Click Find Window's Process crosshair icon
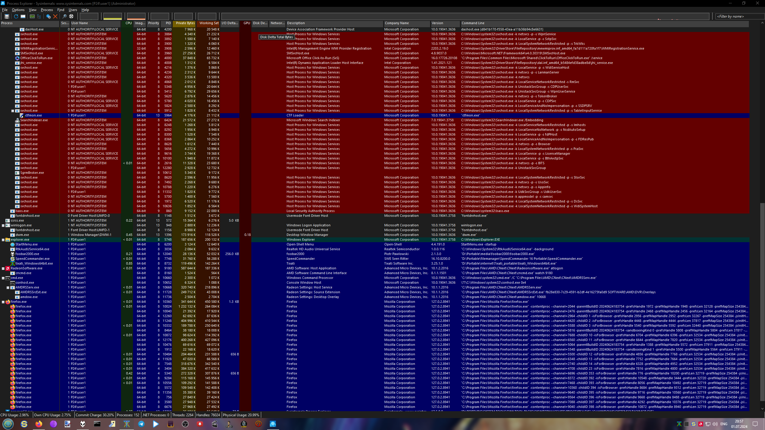The image size is (765, 430). (x=71, y=16)
